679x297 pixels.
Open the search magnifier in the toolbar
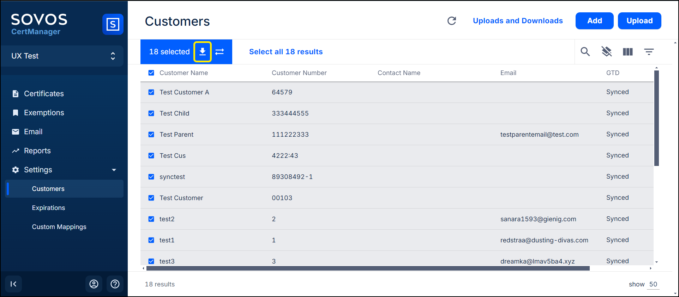[x=585, y=52]
